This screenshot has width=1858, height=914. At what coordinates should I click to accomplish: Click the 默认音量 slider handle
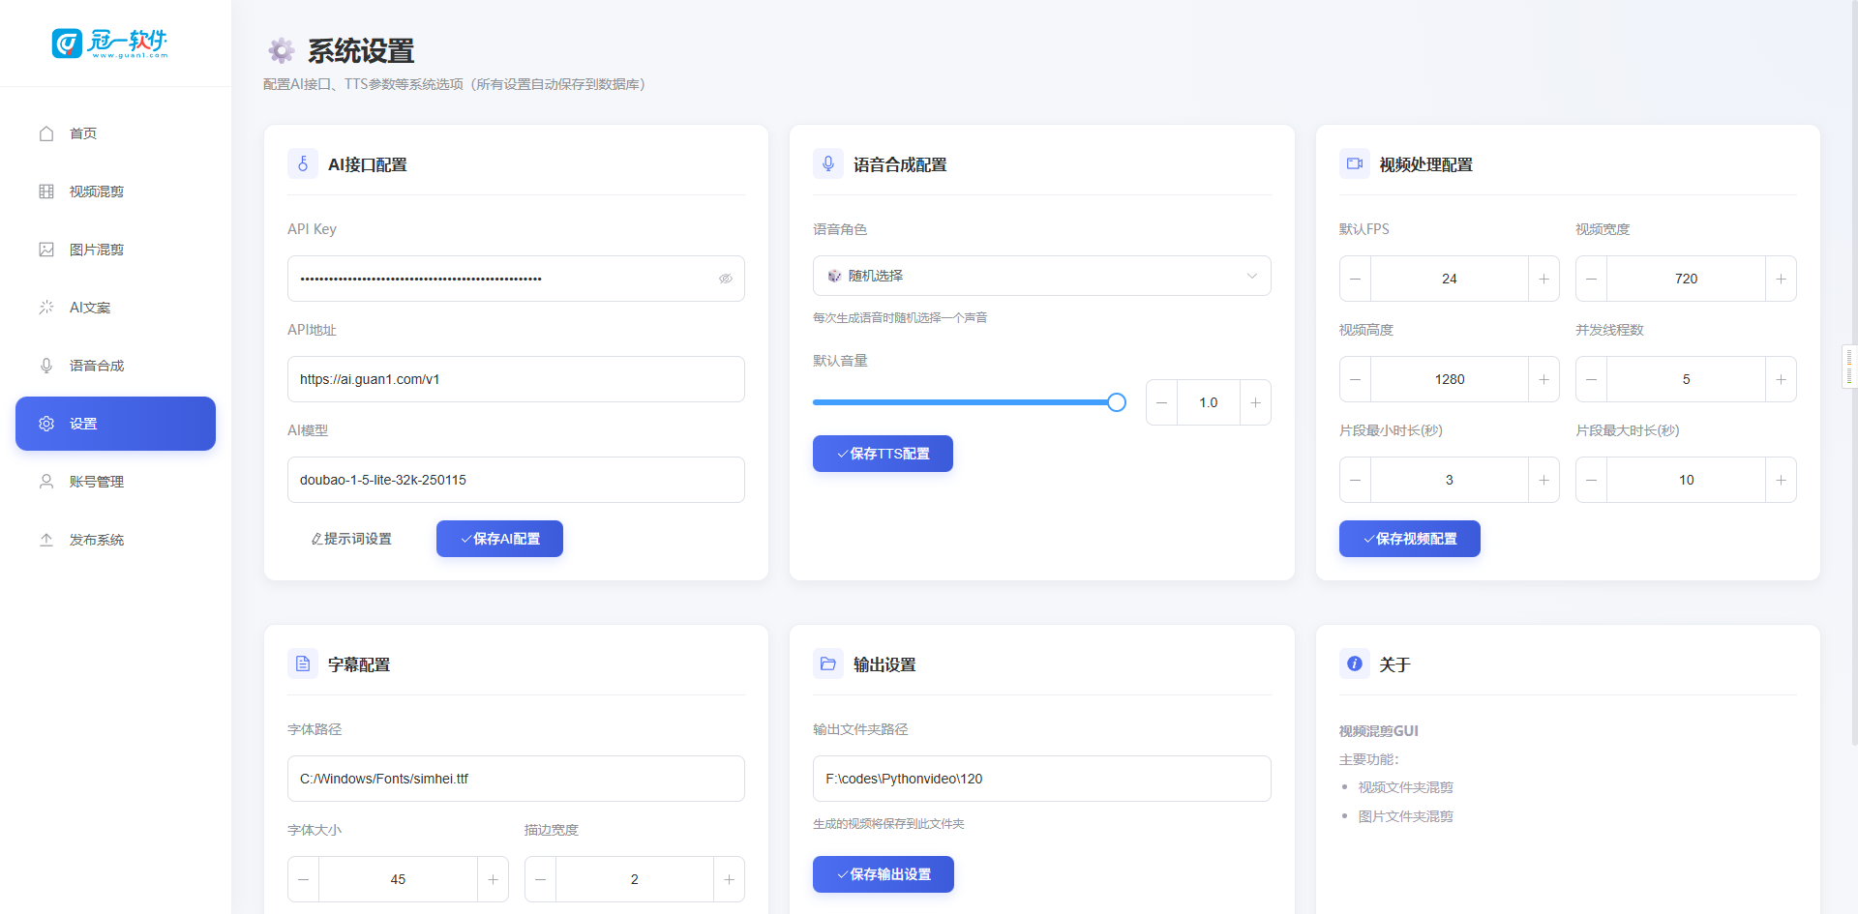click(x=1117, y=402)
